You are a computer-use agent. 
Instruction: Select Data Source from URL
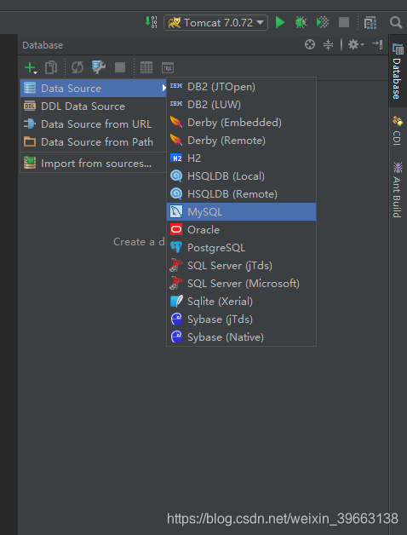pyautogui.click(x=93, y=124)
